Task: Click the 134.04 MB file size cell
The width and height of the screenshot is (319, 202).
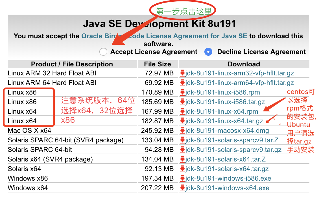Action: point(158,159)
